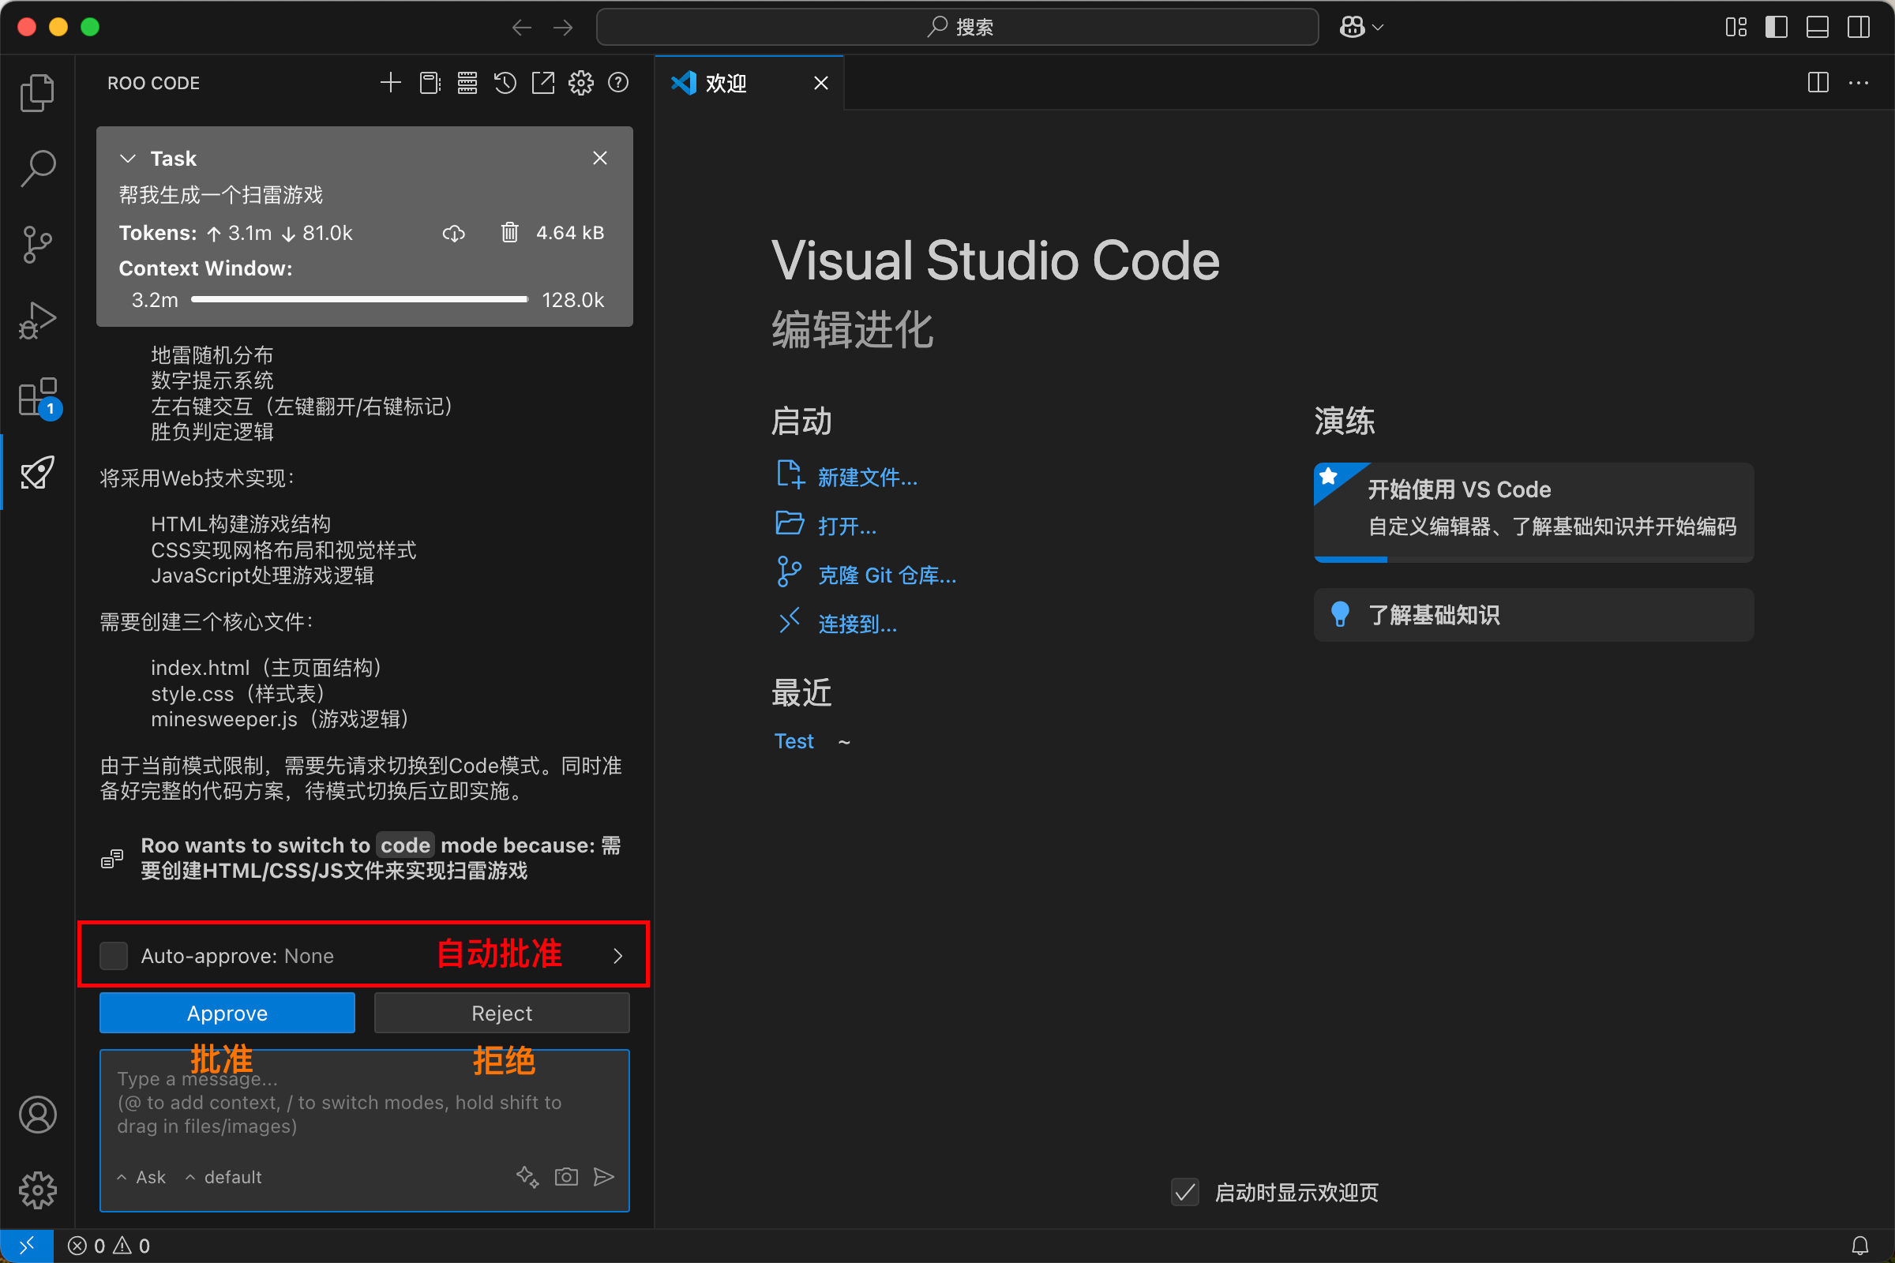Click the blue Approve button

tap(227, 1013)
